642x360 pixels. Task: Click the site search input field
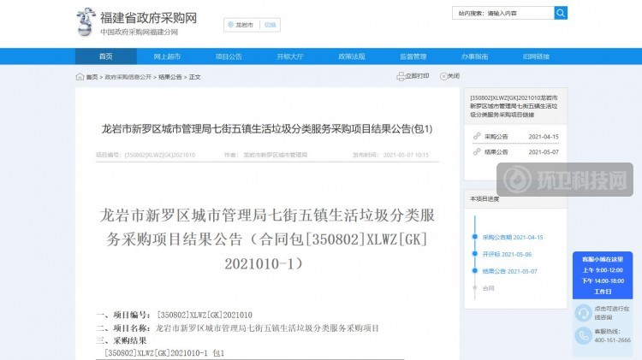pyautogui.click(x=503, y=13)
